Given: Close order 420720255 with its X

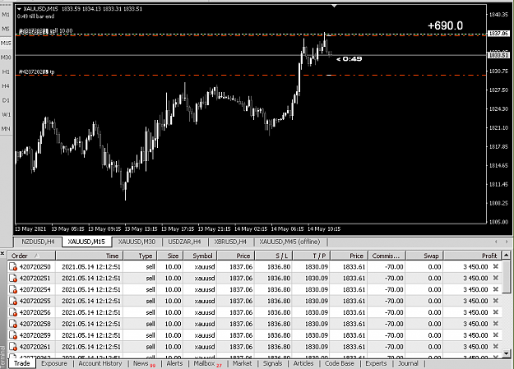Looking at the screenshot, I should click(x=496, y=301).
